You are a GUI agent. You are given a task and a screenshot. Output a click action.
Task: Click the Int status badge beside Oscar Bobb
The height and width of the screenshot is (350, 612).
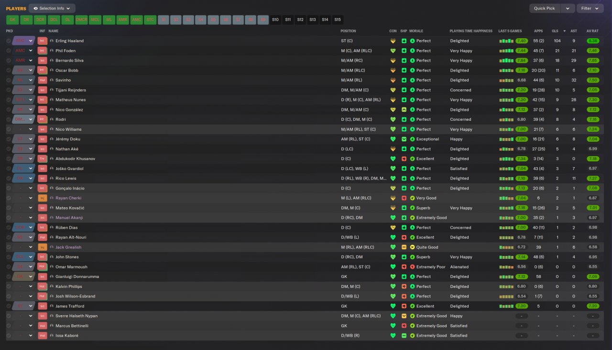tap(43, 70)
